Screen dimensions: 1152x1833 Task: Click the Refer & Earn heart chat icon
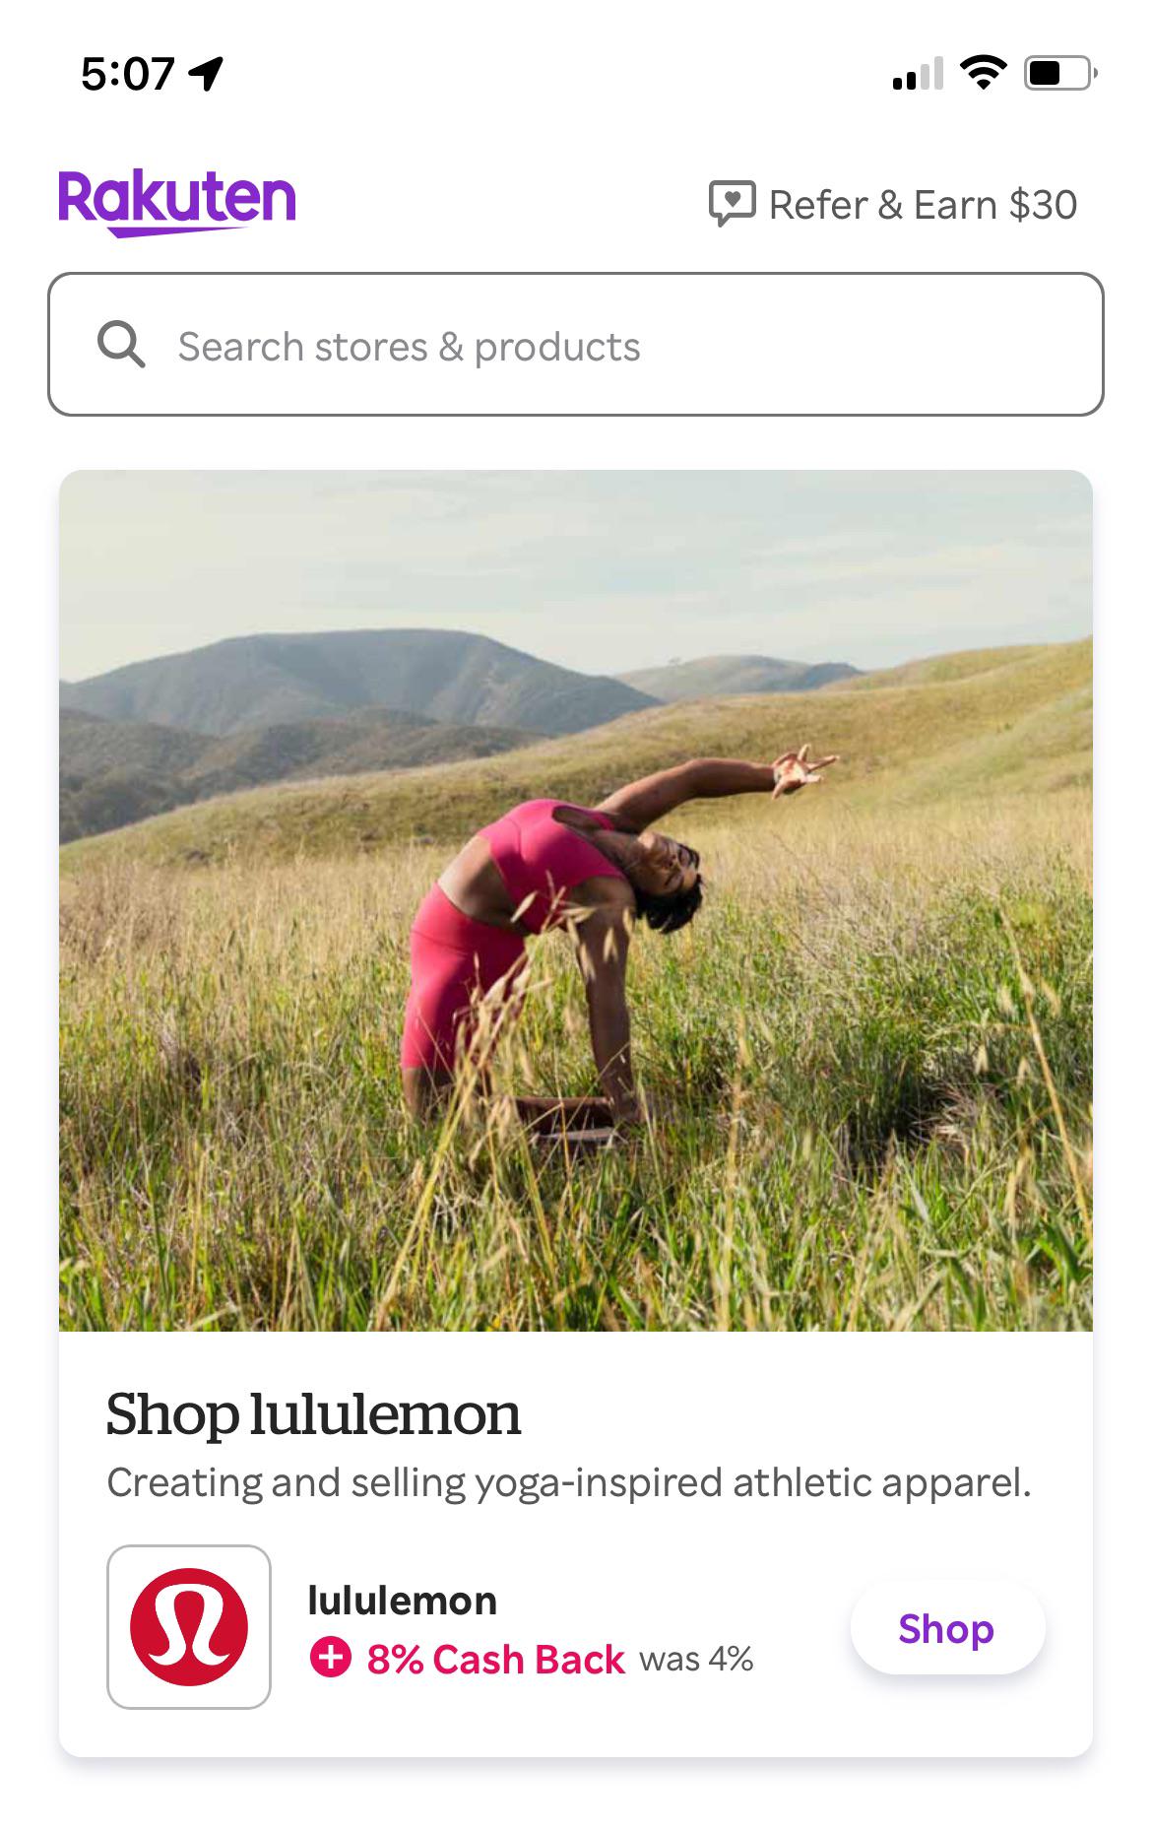[732, 204]
